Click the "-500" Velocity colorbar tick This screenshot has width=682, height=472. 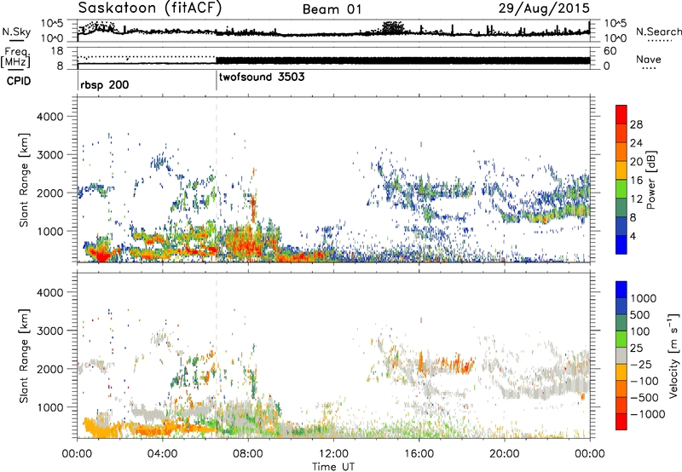click(x=644, y=397)
